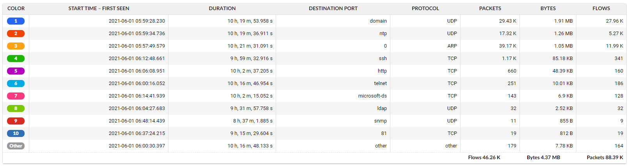Click the Start Time – First Seen header
The image size is (629, 167).
[x=99, y=9]
